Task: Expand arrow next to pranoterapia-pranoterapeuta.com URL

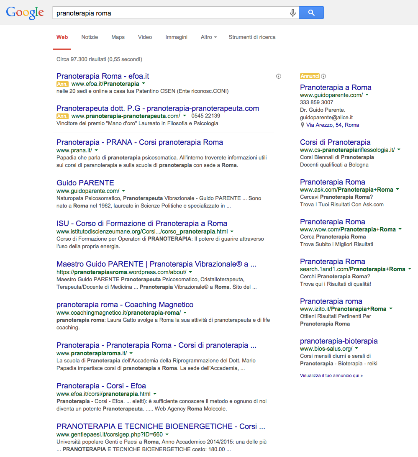Action: 185,116
